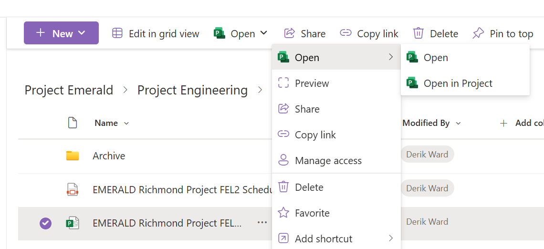Select the Favorite star icon in context menu

[x=283, y=212]
